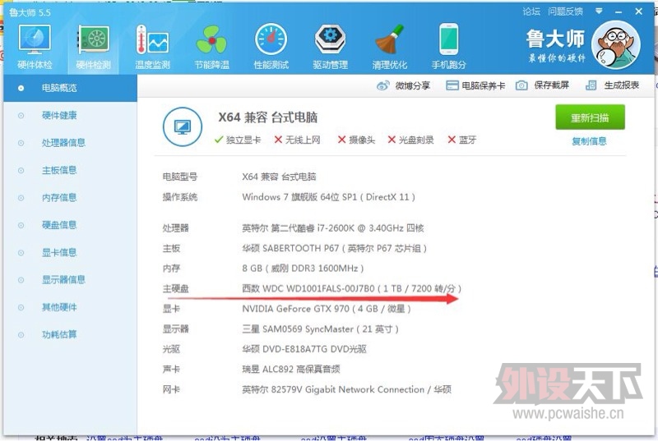Image resolution: width=658 pixels, height=441 pixels.
Task: Click the round desktop computer icon
Action: pyautogui.click(x=182, y=126)
